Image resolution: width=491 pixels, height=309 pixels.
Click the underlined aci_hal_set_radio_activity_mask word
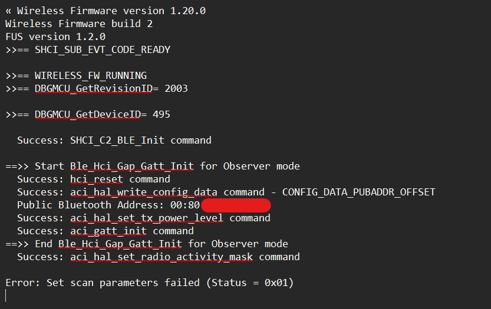click(162, 257)
